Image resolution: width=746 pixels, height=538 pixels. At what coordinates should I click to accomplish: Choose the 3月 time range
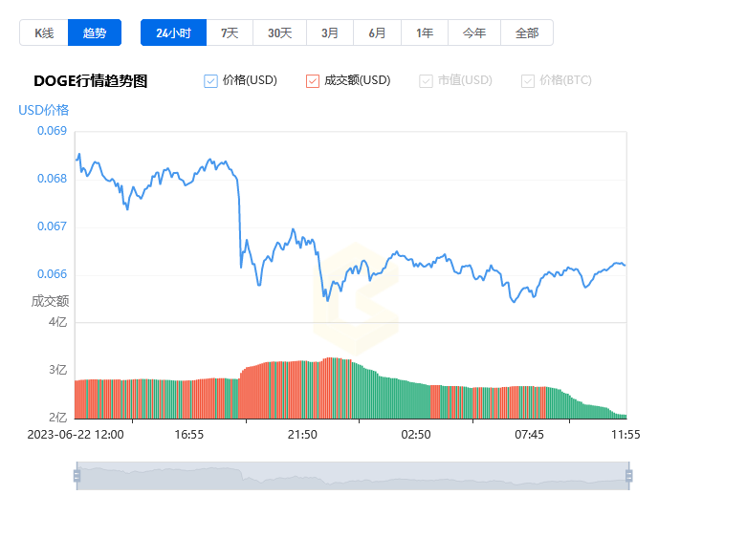[330, 32]
